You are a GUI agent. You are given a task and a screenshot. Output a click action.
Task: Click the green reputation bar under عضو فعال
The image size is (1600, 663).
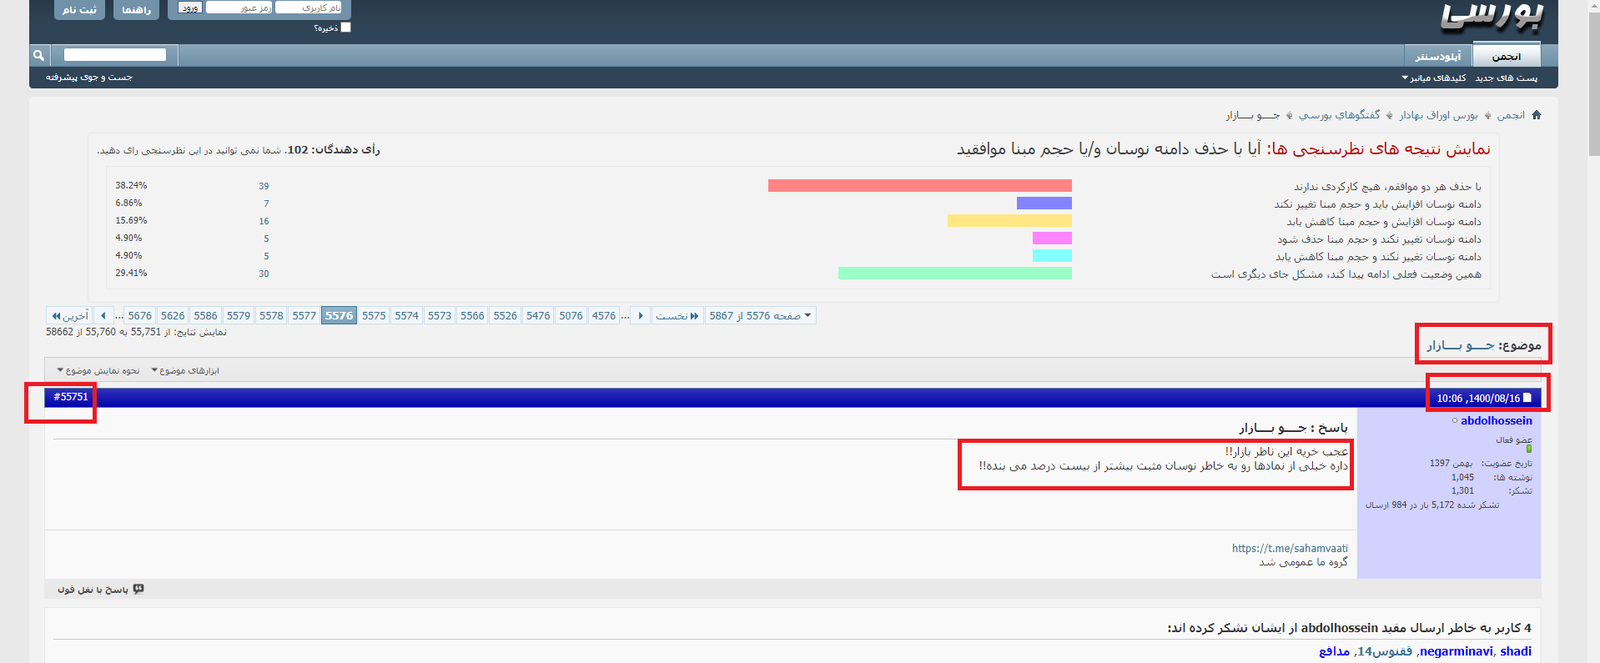(x=1529, y=450)
